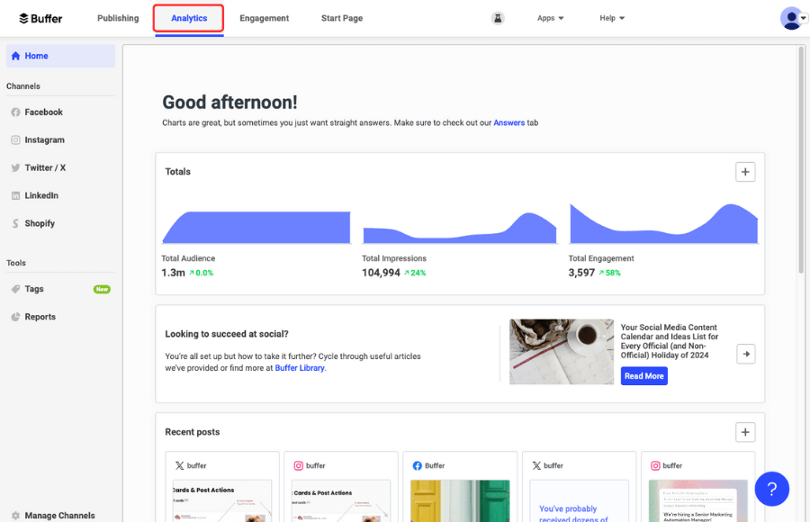This screenshot has width=810, height=522.
Task: Switch to the Publishing tab
Action: [x=118, y=18]
